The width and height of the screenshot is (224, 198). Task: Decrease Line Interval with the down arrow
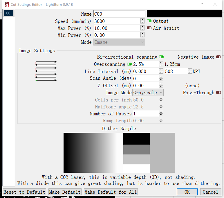point(161,72)
